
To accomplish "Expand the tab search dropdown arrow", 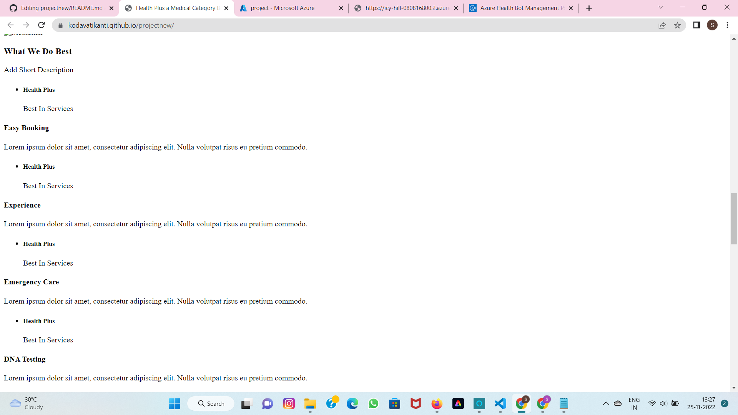I will point(661,7).
